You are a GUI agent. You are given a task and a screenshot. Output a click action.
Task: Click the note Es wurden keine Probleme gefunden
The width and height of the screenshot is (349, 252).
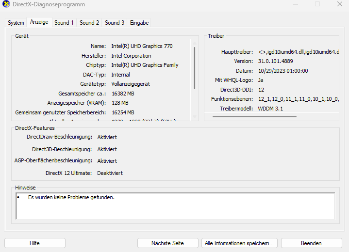pos(71,197)
